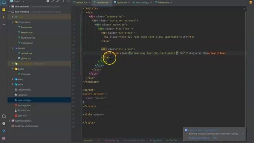Open the Commit tool window icon
This screenshot has width=254, height=143.
(x=4, y=17)
